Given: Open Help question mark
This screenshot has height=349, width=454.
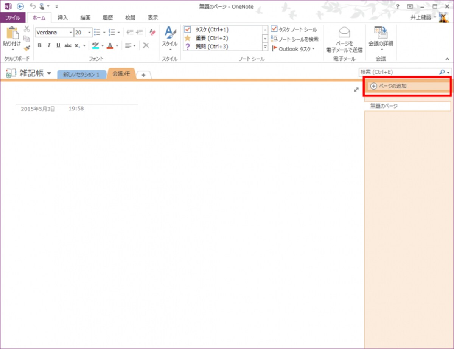Looking at the screenshot, I should 398,7.
